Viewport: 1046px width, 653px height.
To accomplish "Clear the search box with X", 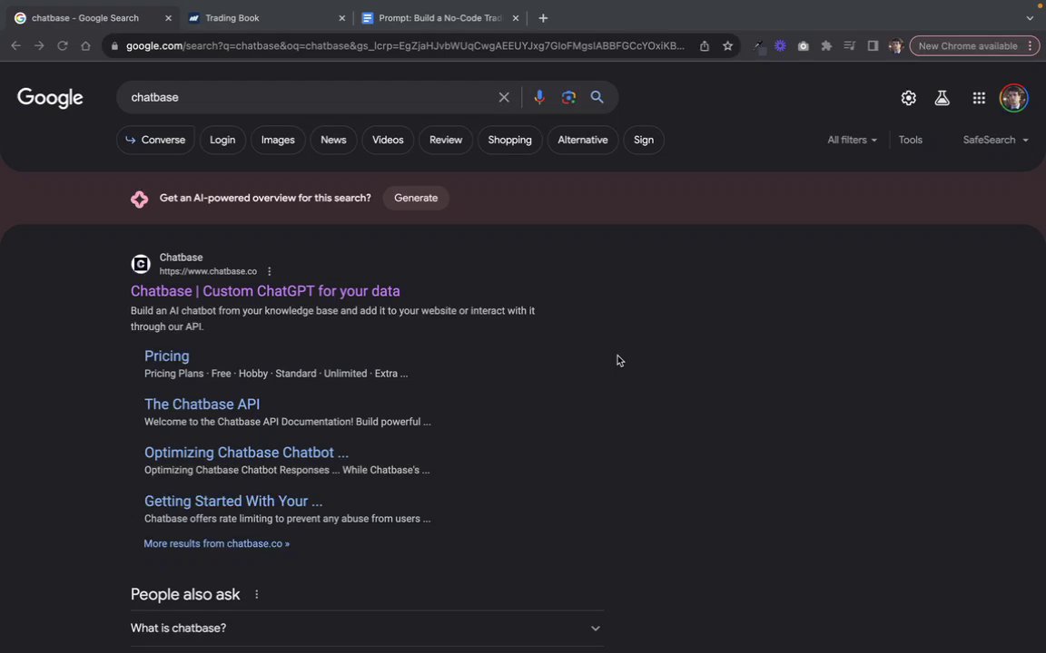I will tap(504, 97).
